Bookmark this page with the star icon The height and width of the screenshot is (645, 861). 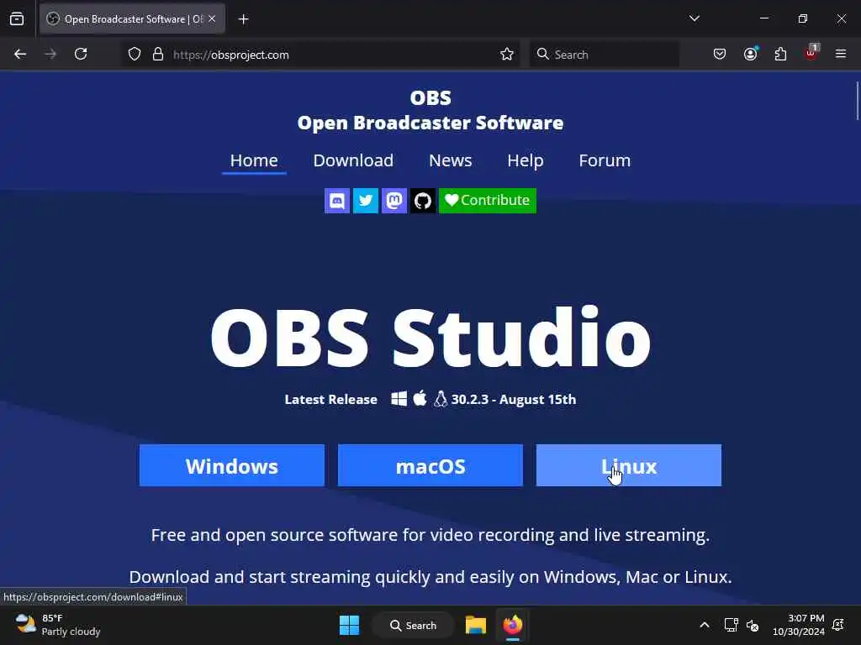pyautogui.click(x=507, y=55)
